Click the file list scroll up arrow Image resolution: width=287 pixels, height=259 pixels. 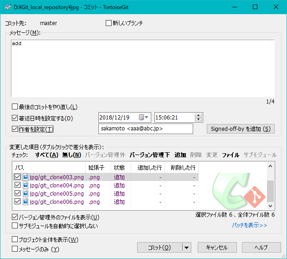tap(270, 166)
